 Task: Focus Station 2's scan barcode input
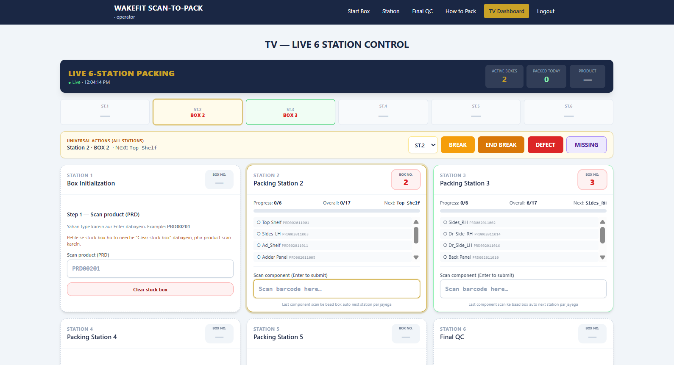coord(337,289)
